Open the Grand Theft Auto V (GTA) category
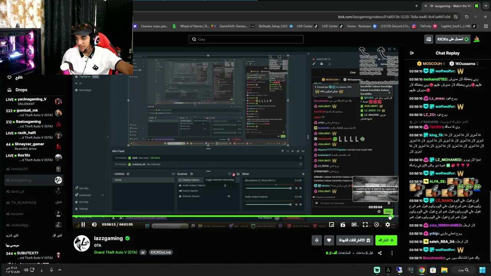This screenshot has width=491, height=276. pyautogui.click(x=115, y=252)
